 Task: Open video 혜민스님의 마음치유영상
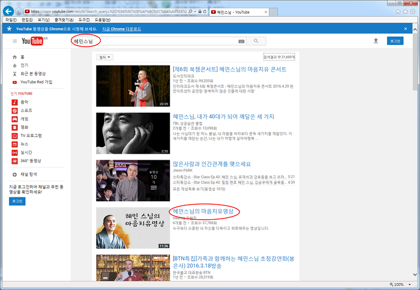pos(203,212)
